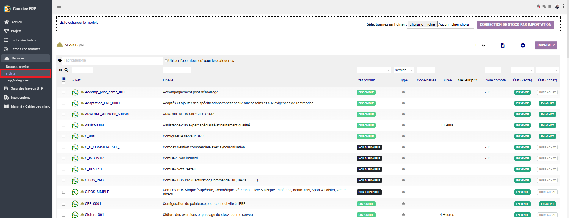
Task: Click the Comdev ERP logo
Action: (7, 9)
